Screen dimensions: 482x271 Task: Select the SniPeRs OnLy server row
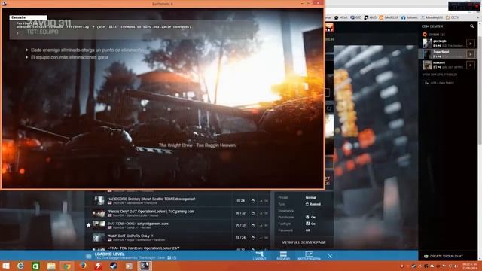178,238
